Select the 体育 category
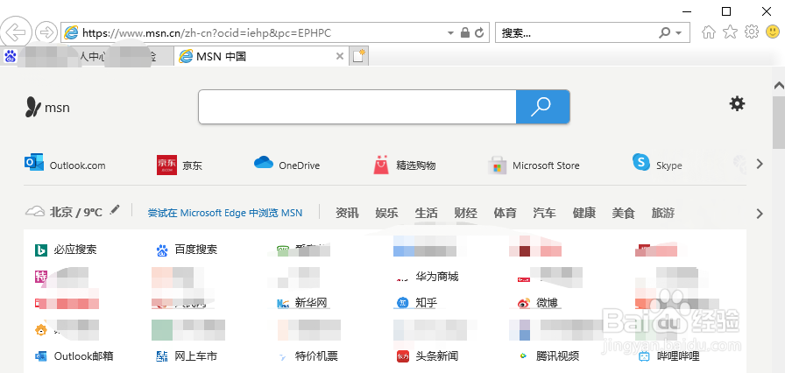 point(505,213)
